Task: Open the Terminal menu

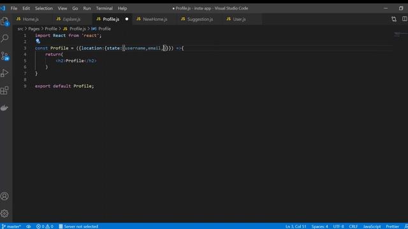Action: [x=104, y=8]
